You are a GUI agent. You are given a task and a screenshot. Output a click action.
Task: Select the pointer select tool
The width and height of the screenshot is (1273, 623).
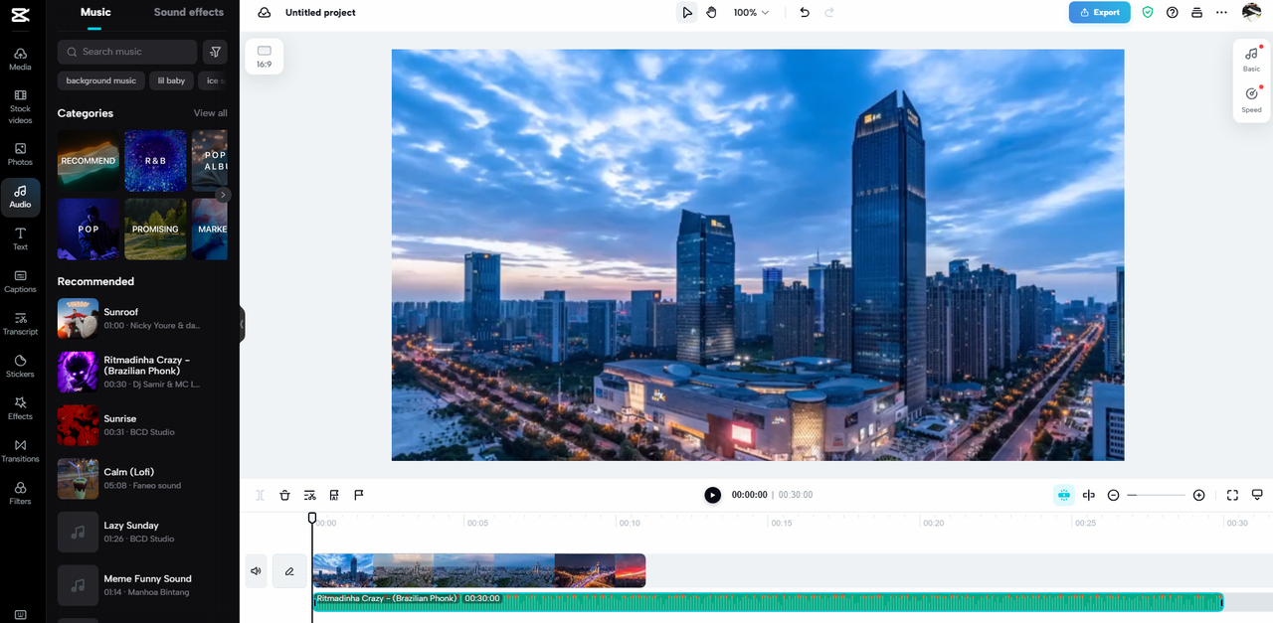tap(687, 13)
